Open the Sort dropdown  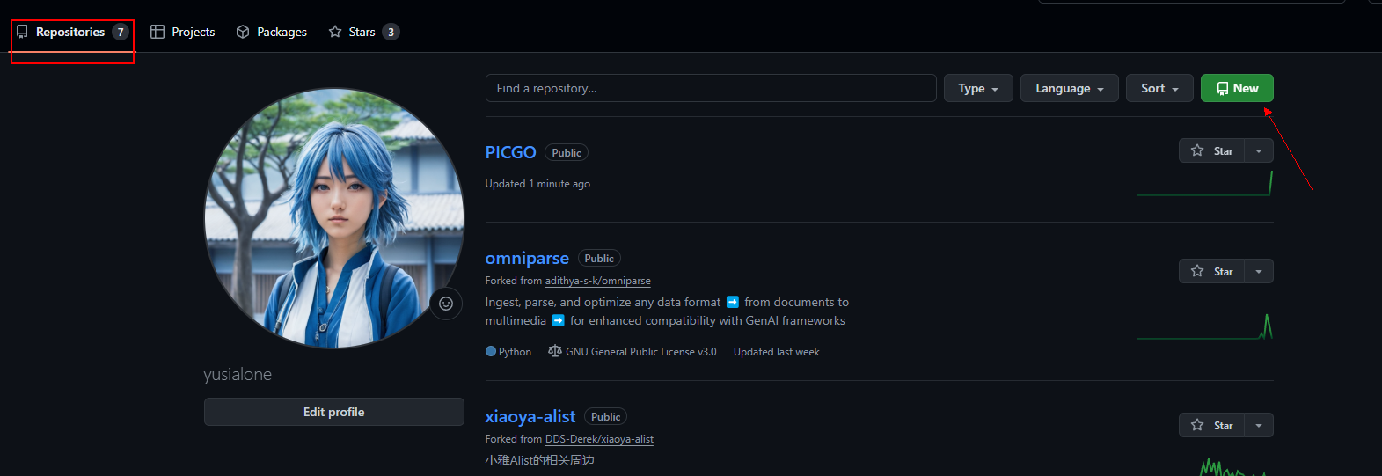click(1159, 88)
